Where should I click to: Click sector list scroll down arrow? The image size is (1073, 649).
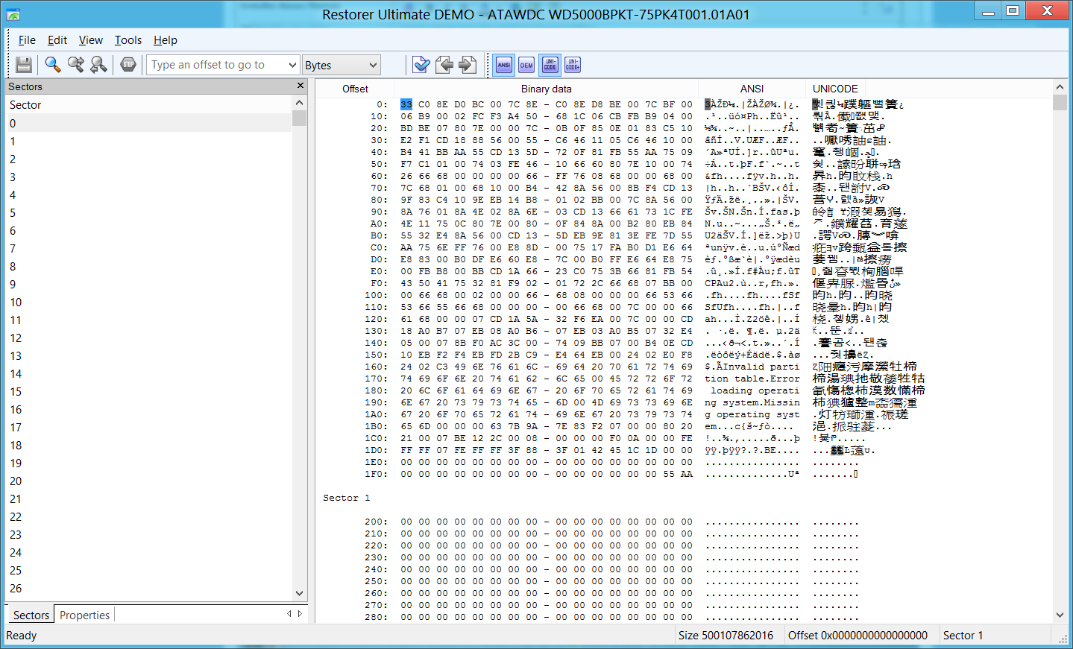[x=300, y=593]
